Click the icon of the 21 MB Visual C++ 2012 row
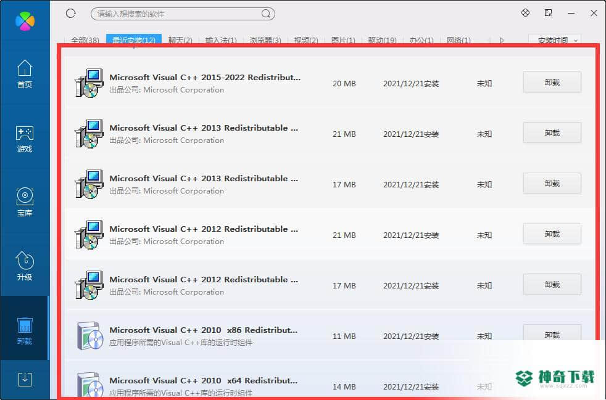 (x=89, y=235)
